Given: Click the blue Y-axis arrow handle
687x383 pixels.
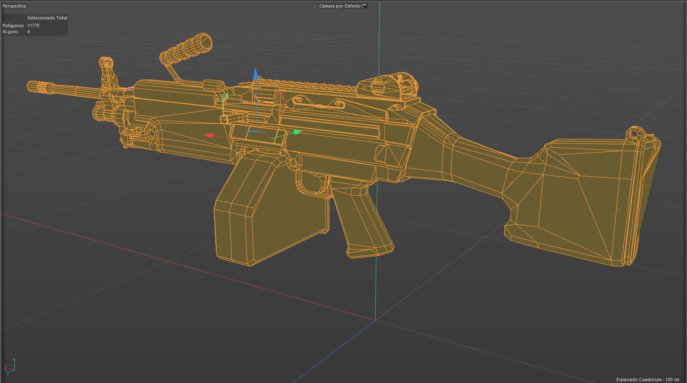Looking at the screenshot, I should point(255,74).
